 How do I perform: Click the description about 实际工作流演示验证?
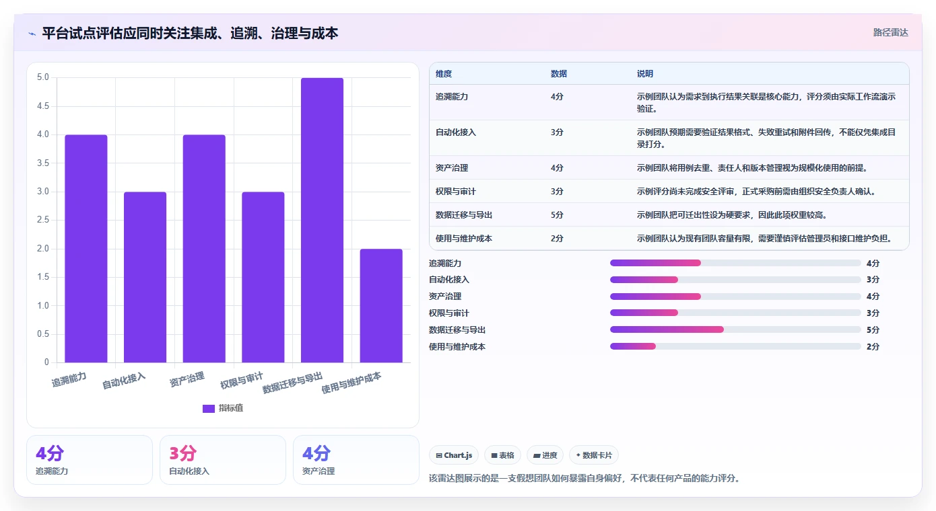766,102
